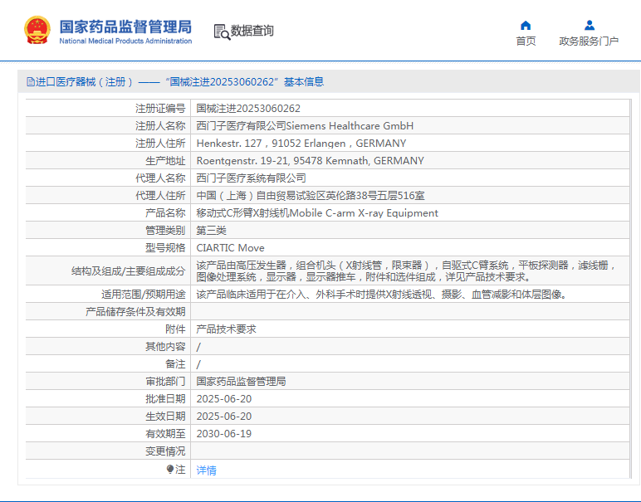The image size is (641, 502).
Task: Select the 英伦路38号五层516室 agent address cell
Action: pos(410,195)
